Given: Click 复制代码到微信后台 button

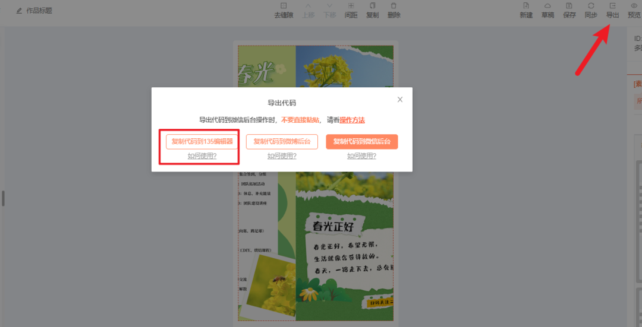Looking at the screenshot, I should click(x=361, y=141).
